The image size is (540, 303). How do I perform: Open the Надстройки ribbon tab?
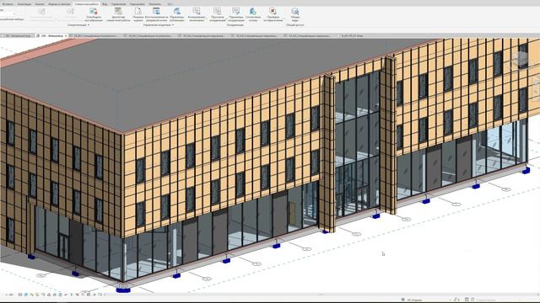pyautogui.click(x=138, y=4)
